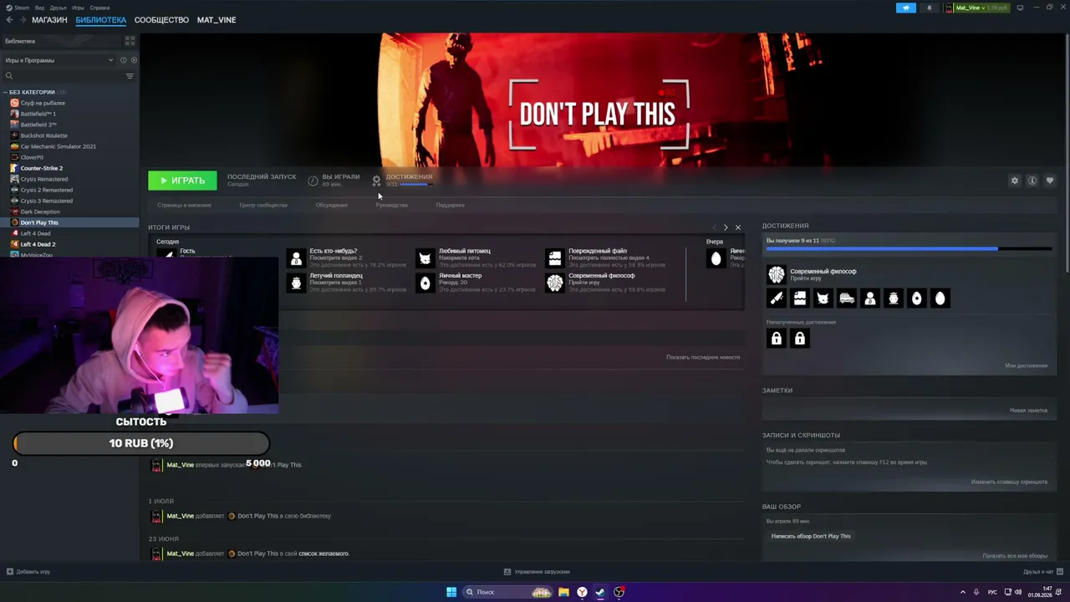Open the Steam announcements megaphone button
The height and width of the screenshot is (602, 1070).
(x=906, y=8)
